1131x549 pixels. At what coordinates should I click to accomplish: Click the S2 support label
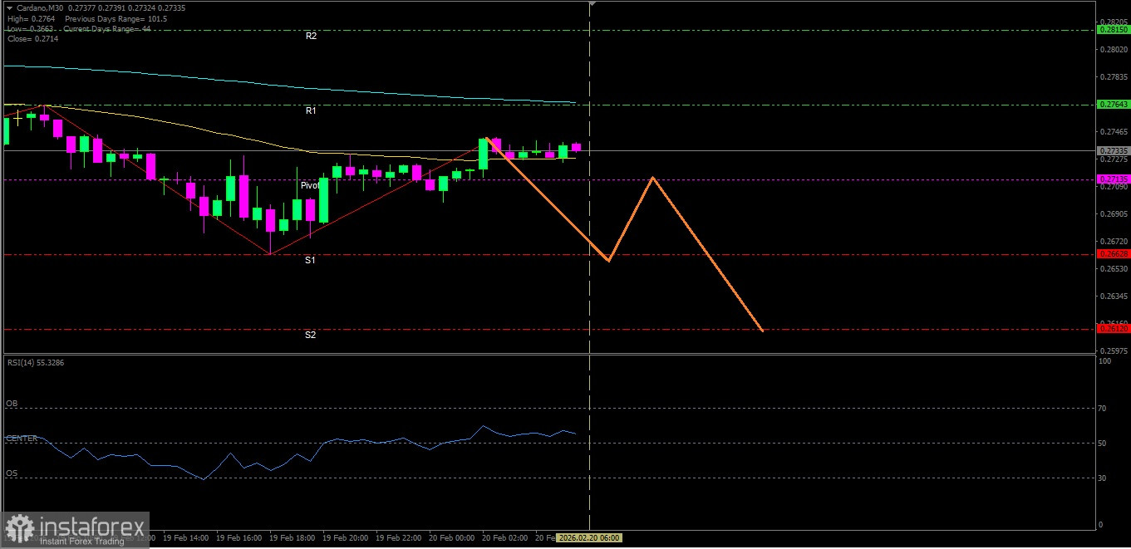point(310,335)
